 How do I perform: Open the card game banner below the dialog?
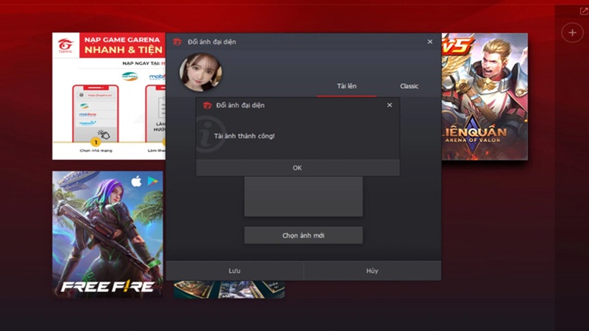point(229,289)
